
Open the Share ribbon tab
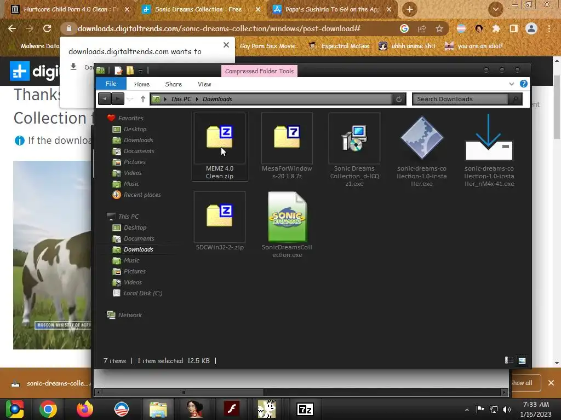click(174, 84)
